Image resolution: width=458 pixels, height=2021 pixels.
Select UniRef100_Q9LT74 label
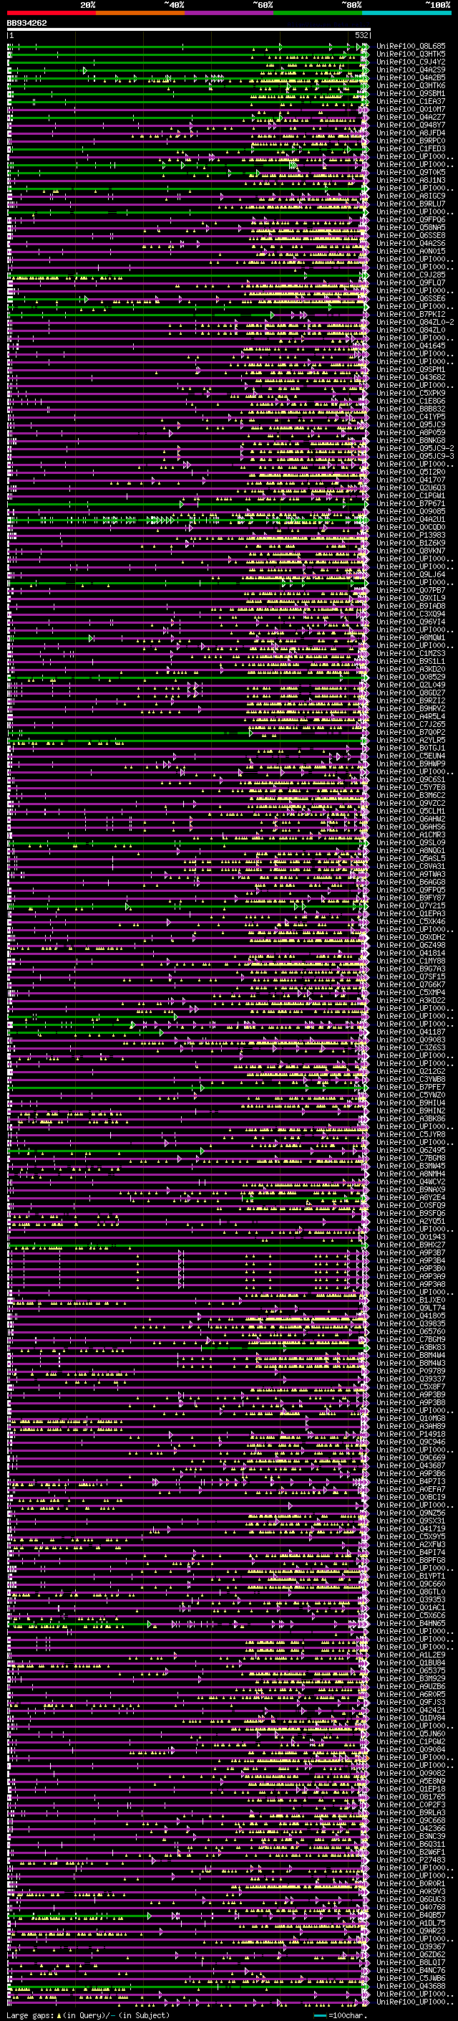(x=411, y=1308)
